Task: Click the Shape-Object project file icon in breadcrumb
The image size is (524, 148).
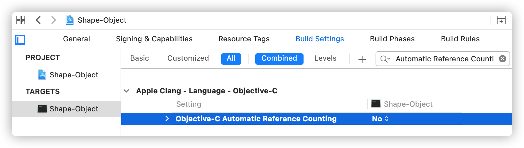Action: tap(70, 20)
